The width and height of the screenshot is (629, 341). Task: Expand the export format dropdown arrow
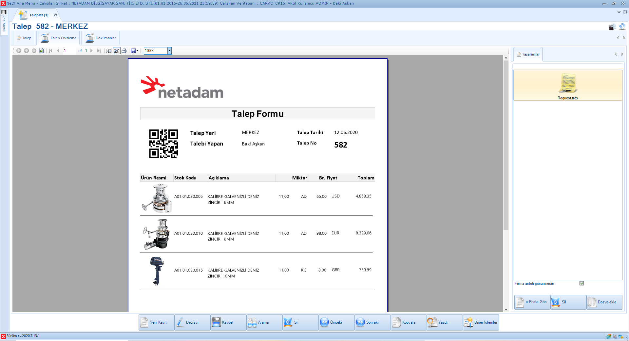tap(138, 51)
